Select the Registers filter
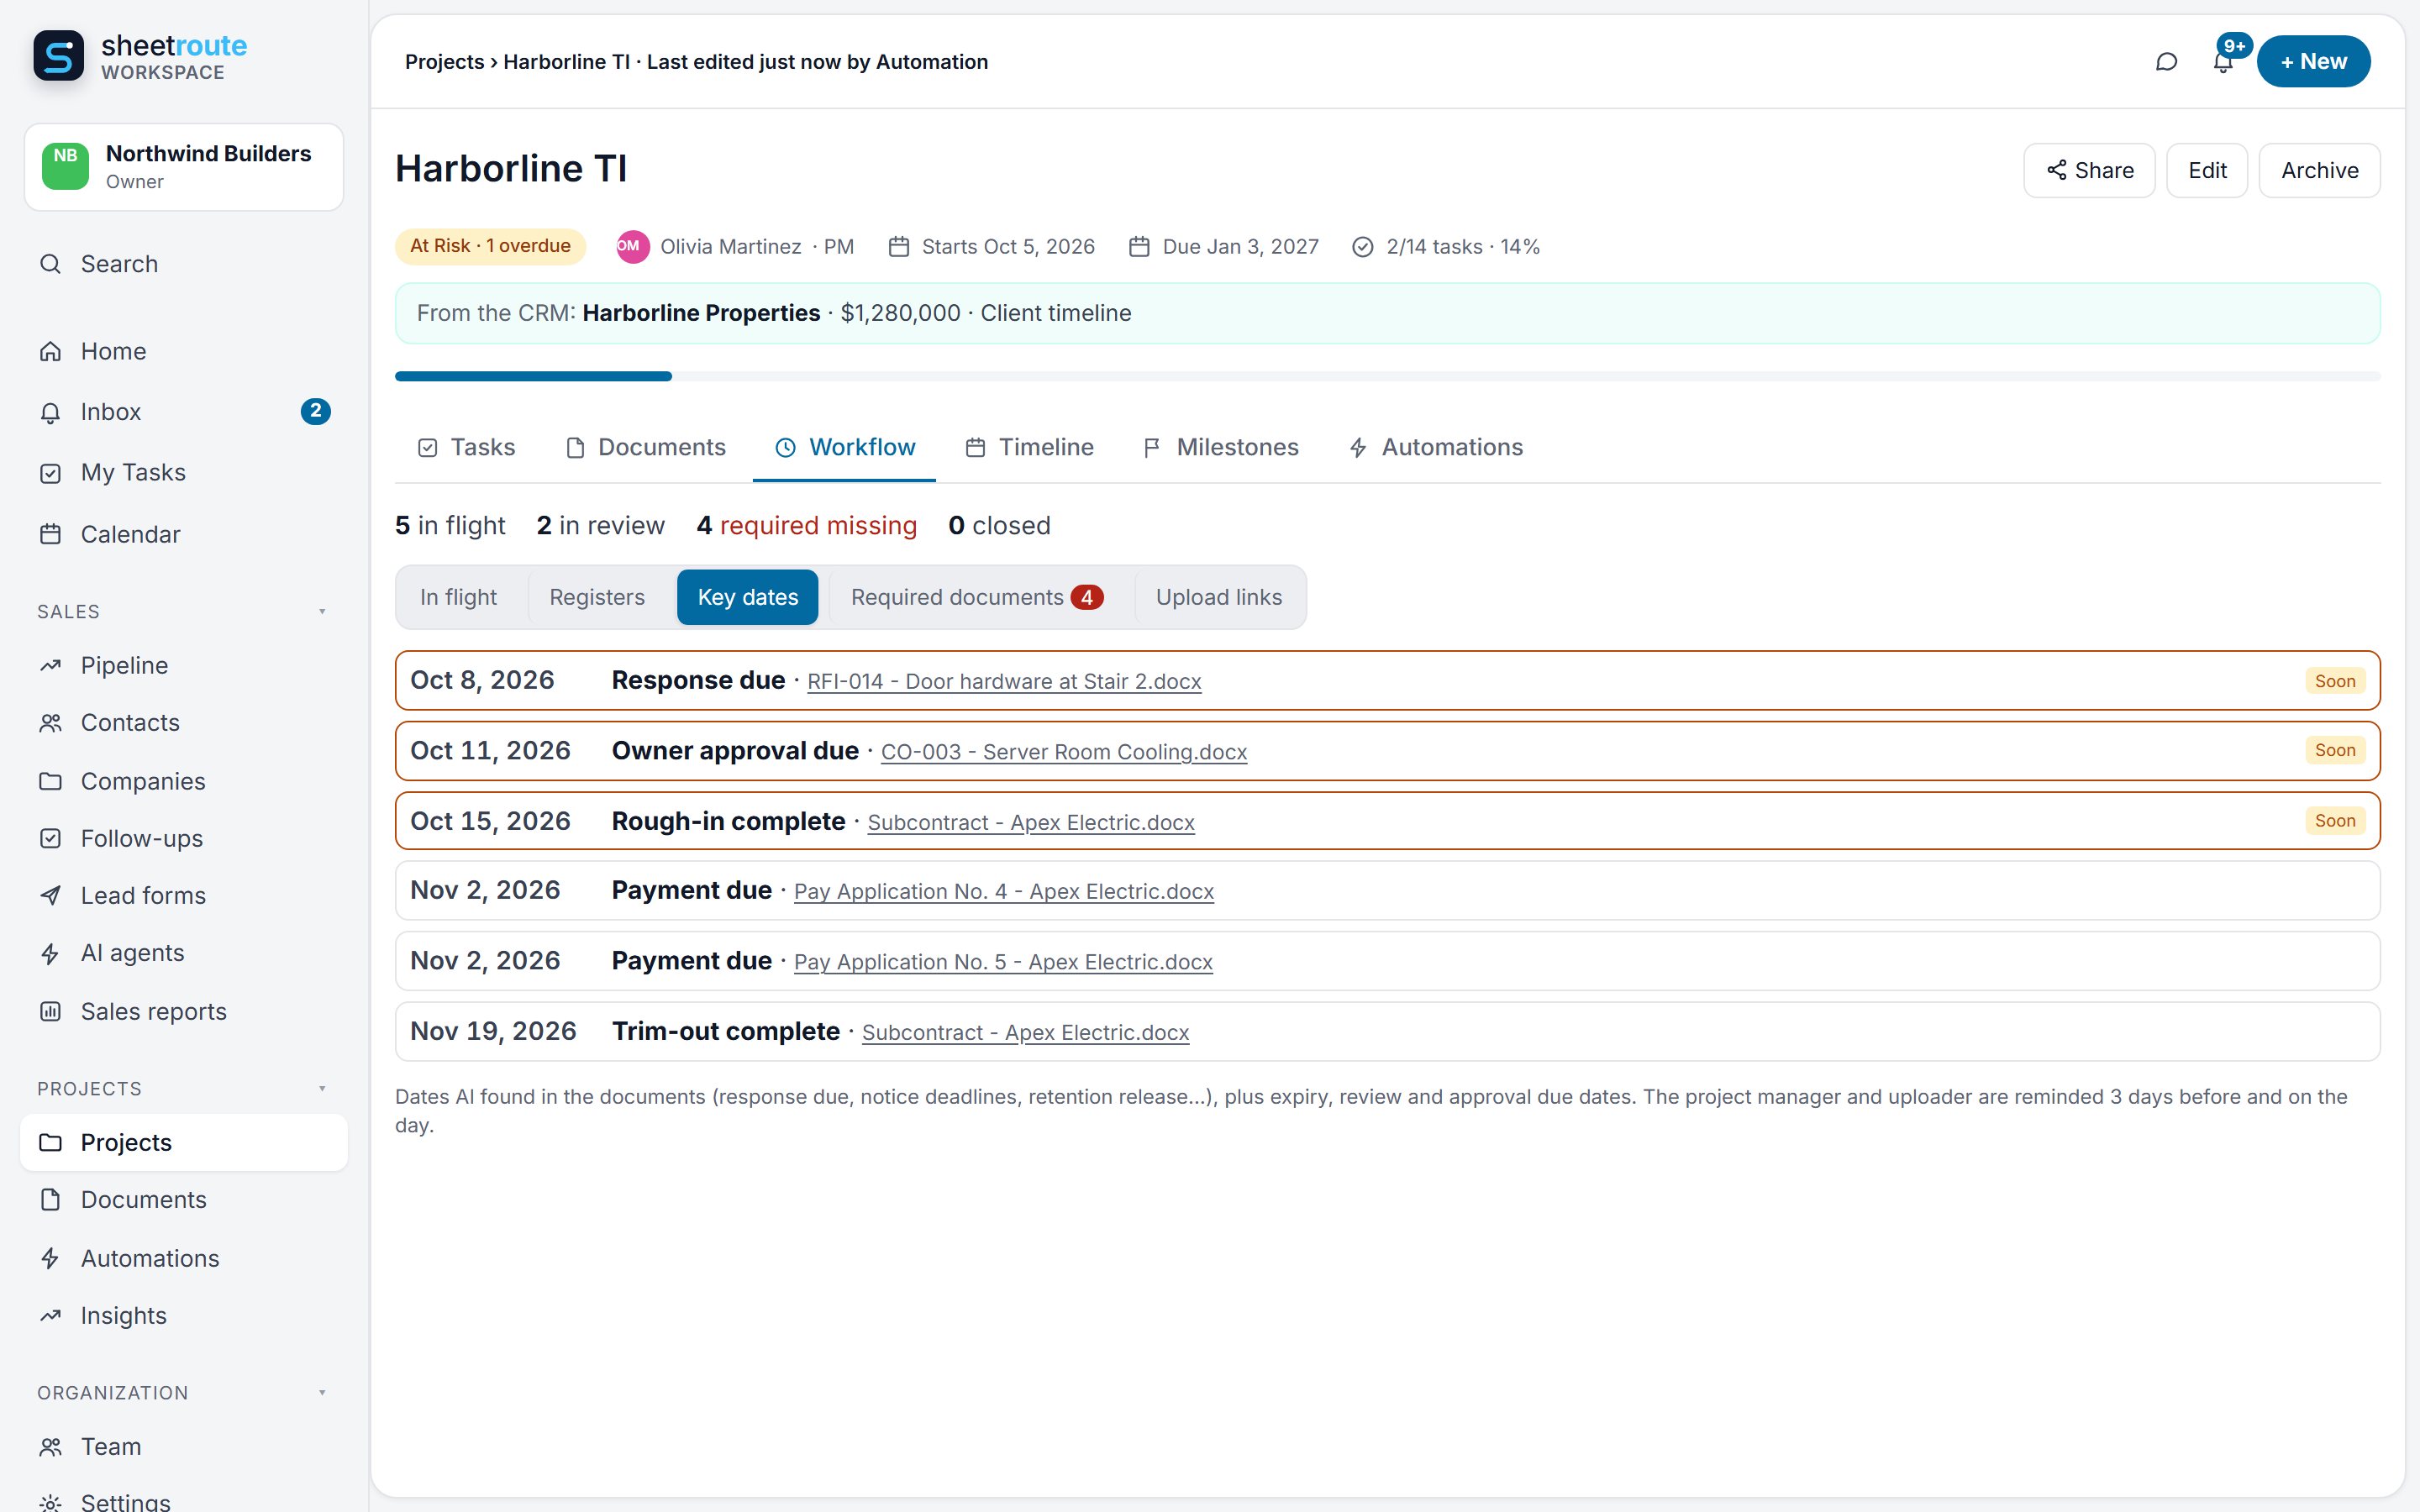 tap(597, 597)
